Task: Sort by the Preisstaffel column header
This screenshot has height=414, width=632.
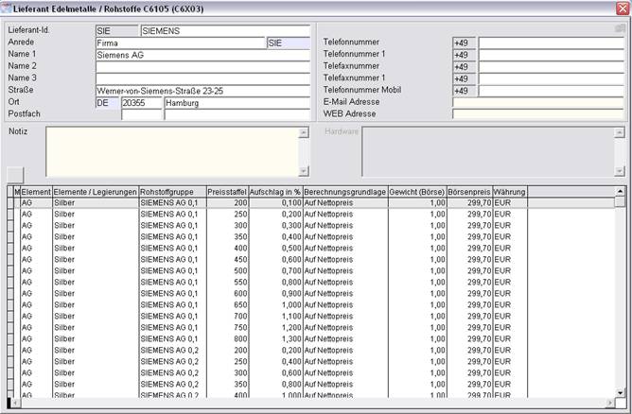Action: coord(227,192)
